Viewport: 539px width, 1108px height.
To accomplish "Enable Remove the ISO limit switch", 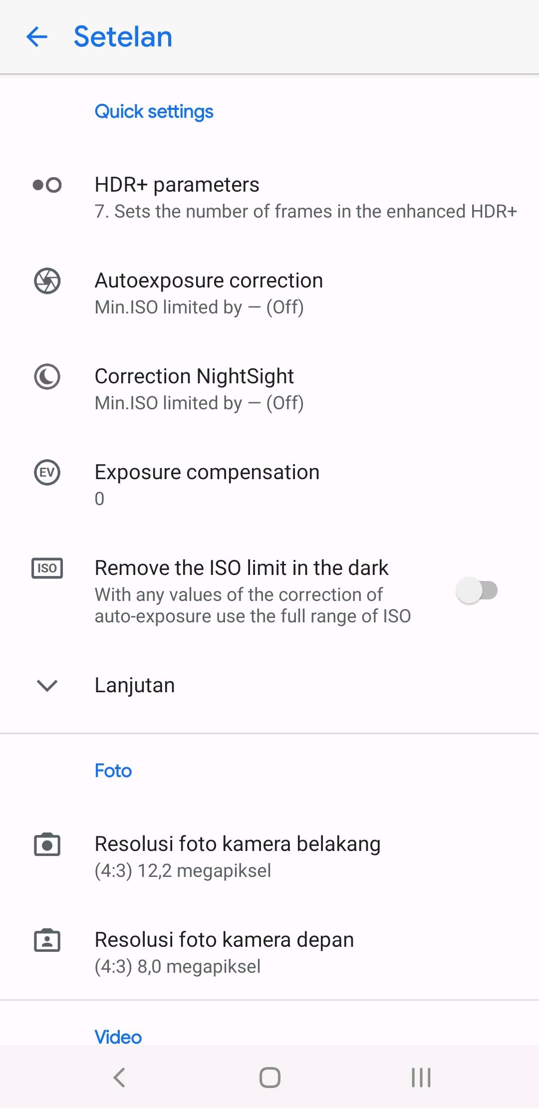I will 477,591.
